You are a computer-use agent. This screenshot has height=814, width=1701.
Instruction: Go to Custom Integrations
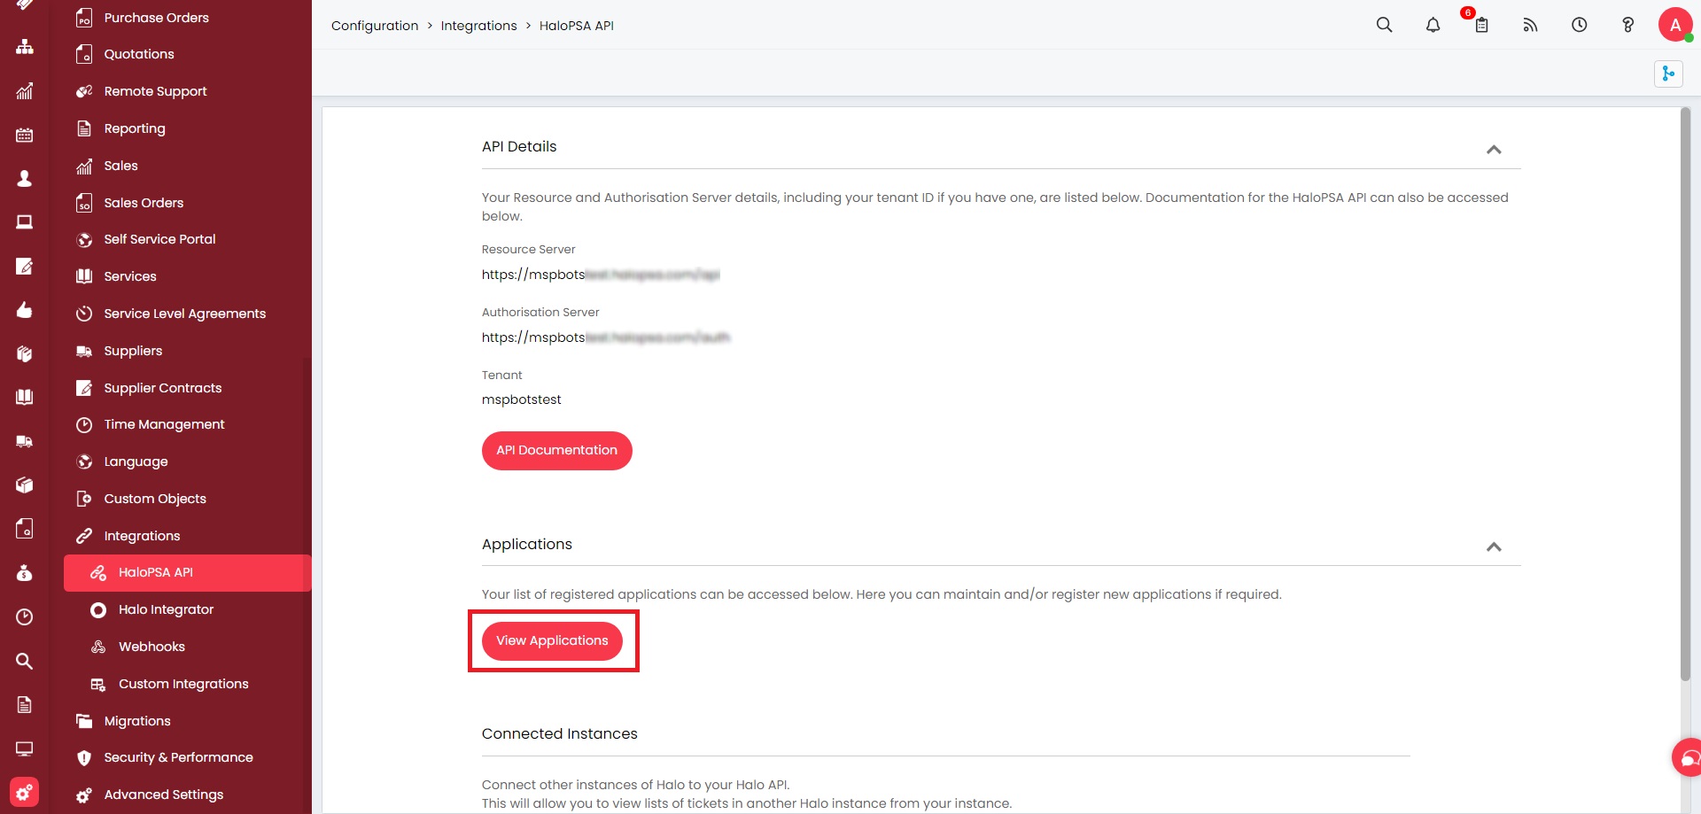[183, 684]
